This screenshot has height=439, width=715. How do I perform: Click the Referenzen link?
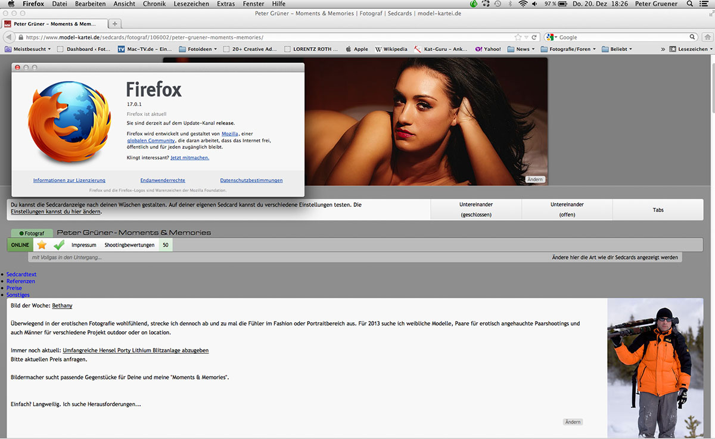pos(21,281)
